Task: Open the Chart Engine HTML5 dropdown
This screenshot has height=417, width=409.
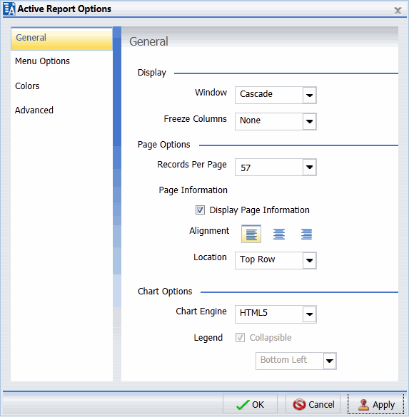Action: coord(309,314)
